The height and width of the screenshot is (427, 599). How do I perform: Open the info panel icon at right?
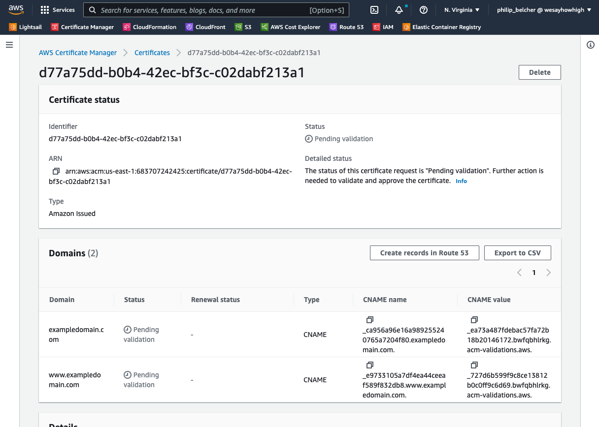point(591,45)
